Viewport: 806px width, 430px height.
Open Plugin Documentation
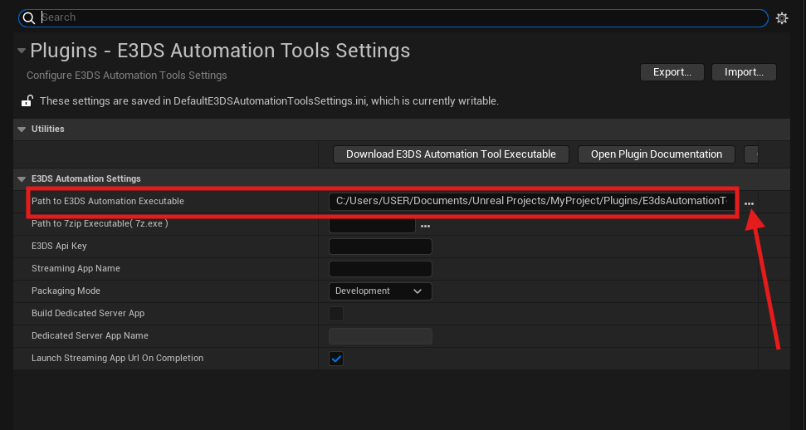(x=657, y=154)
